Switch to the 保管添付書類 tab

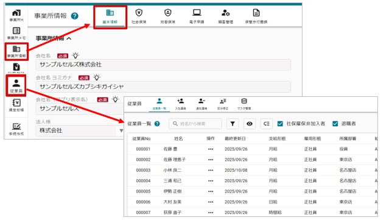point(256,16)
